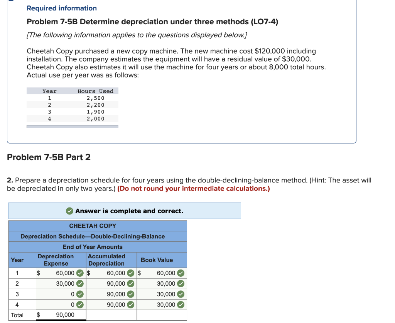Click checkmark beside Year 4 book value 30,000

[181, 305]
